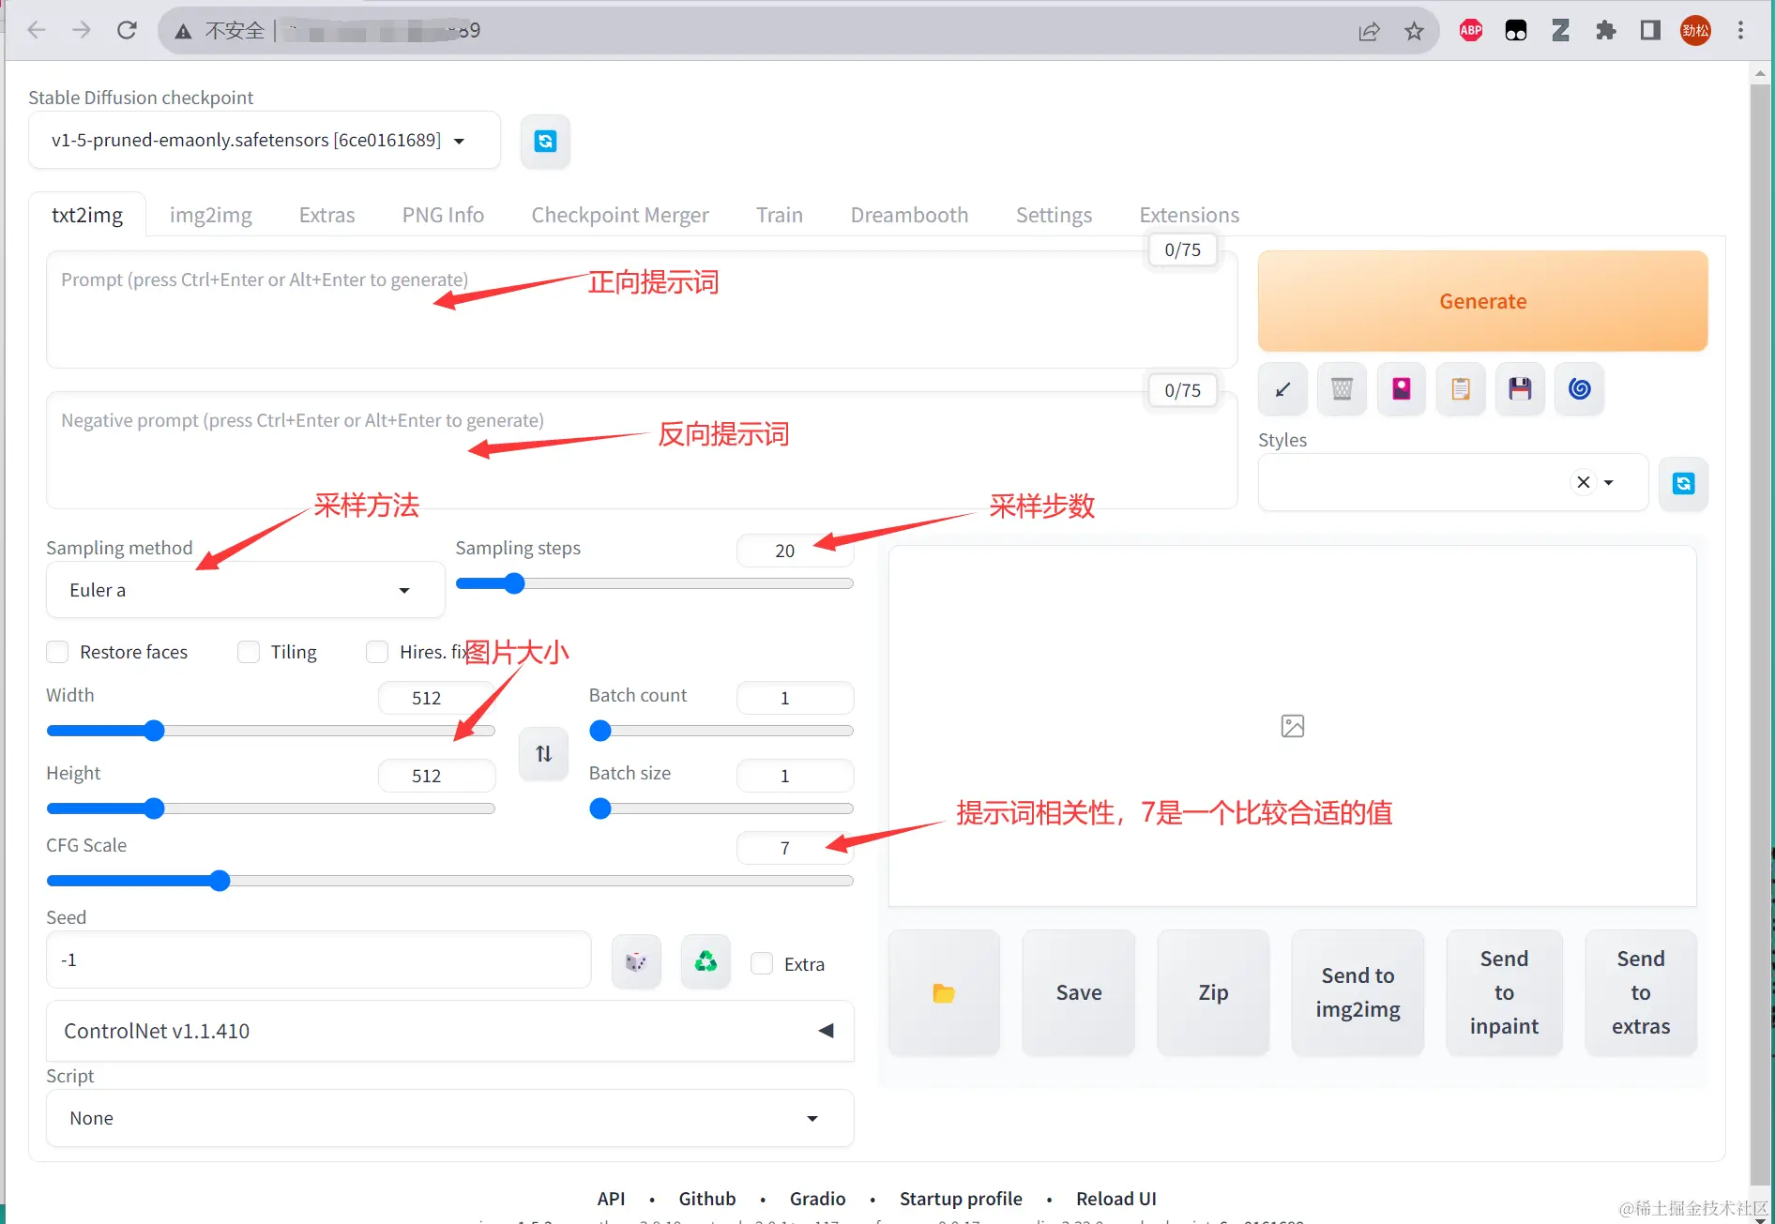Send the image to img2img
This screenshot has height=1224, width=1775.
pos(1358,992)
